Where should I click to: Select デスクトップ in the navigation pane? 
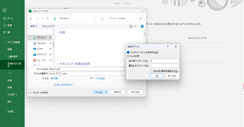point(40,54)
